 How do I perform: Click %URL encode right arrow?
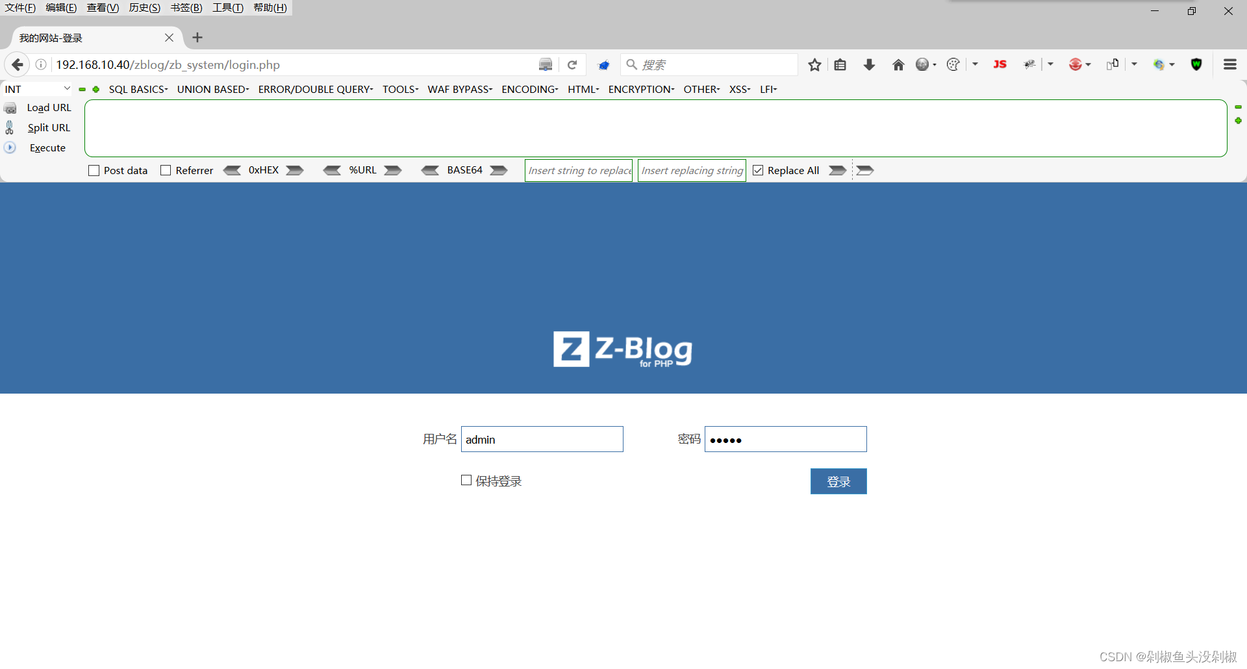pos(393,170)
